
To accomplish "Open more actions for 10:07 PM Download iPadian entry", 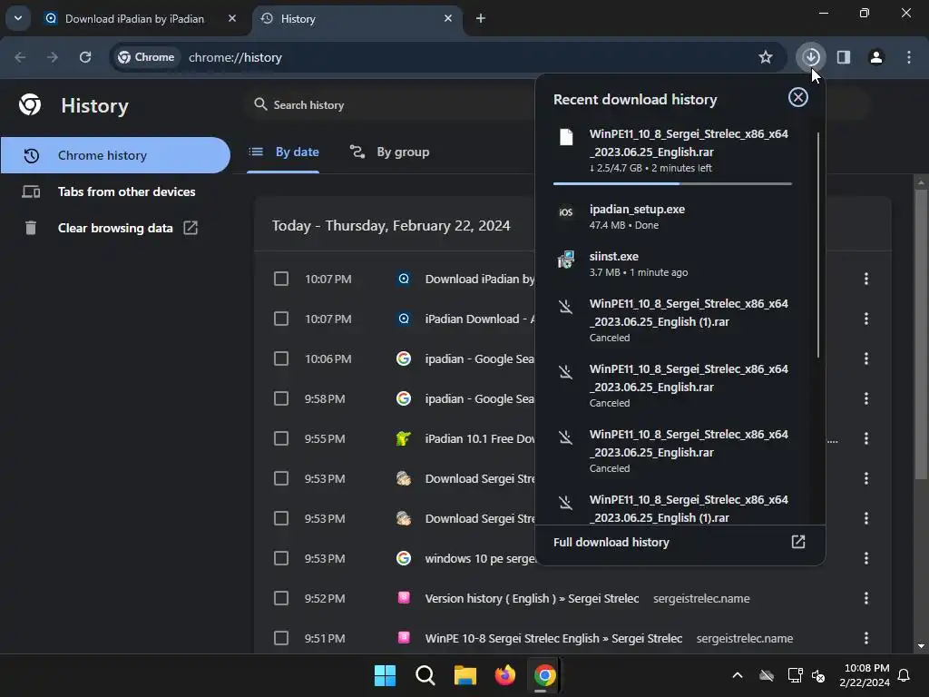I will click(x=866, y=279).
